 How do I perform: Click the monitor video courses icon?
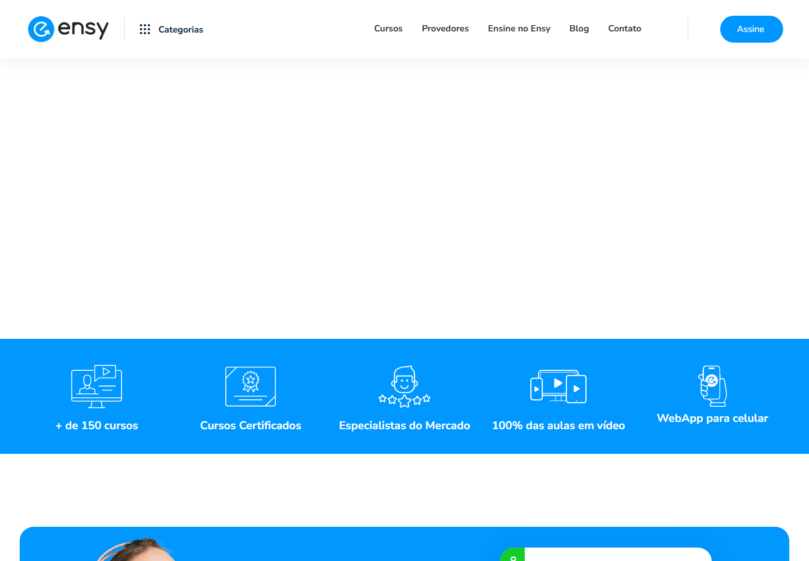(x=97, y=386)
